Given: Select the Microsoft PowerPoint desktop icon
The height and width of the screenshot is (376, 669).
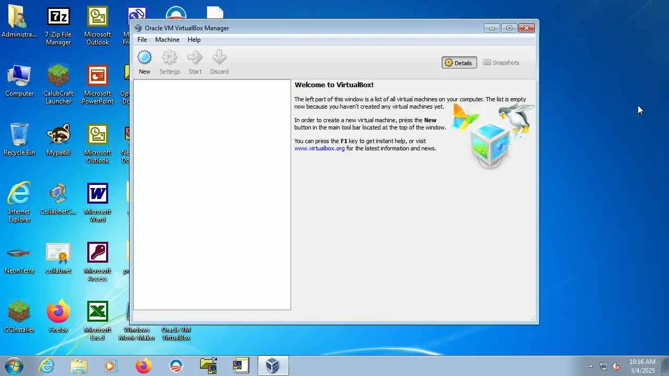Looking at the screenshot, I should [x=97, y=85].
